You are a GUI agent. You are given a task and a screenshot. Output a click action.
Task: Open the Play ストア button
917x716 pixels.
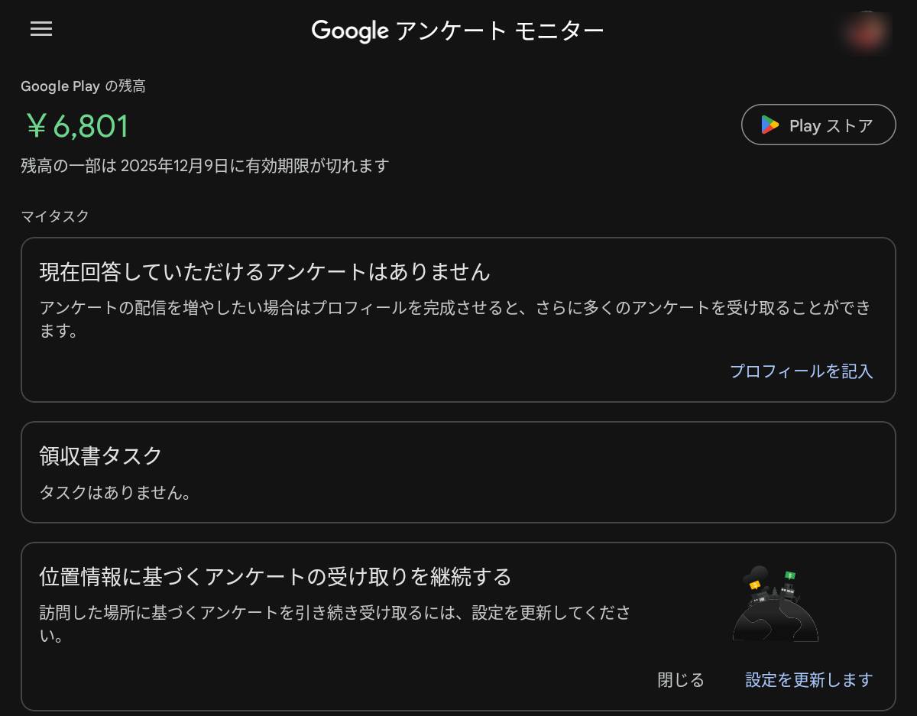click(818, 125)
